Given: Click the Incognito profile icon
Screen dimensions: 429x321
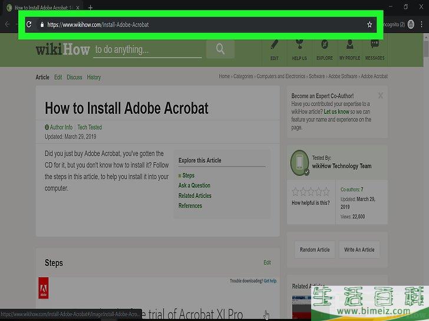Looking at the screenshot, I should pyautogui.click(x=411, y=24).
